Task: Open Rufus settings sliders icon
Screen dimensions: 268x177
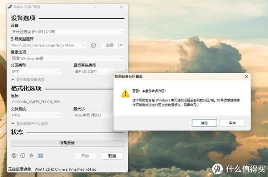Action: (x=31, y=156)
